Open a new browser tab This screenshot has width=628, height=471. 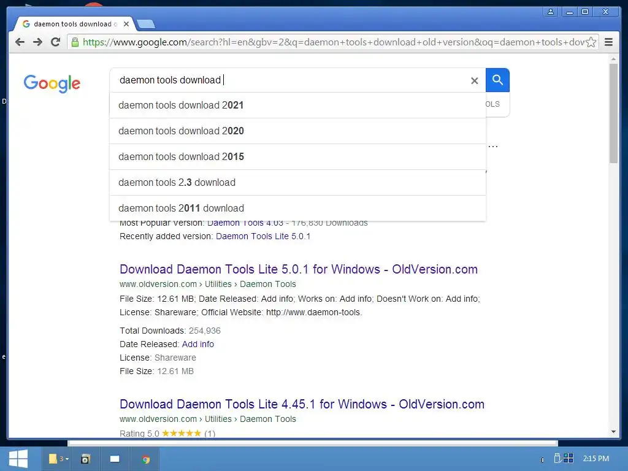coord(146,25)
